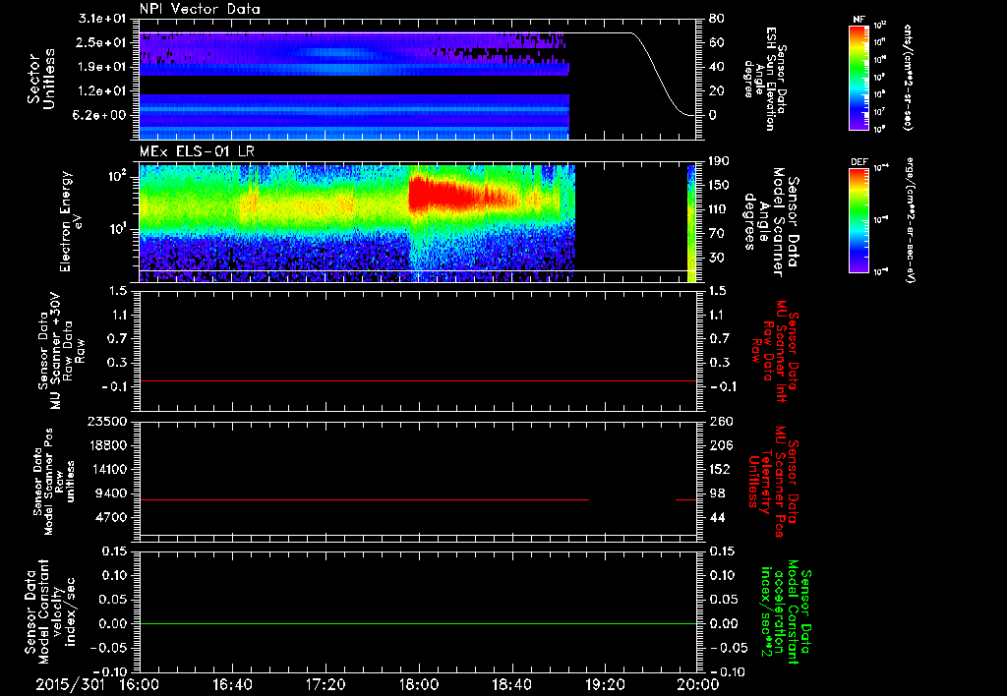This screenshot has height=696, width=1007.
Task: Click the '80' Sun elevation tick label
Action: (717, 19)
